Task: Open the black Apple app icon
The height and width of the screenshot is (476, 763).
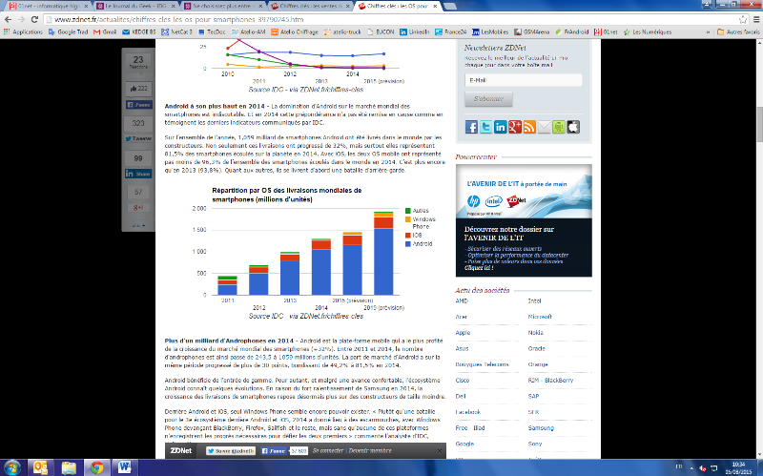Action: 573,127
